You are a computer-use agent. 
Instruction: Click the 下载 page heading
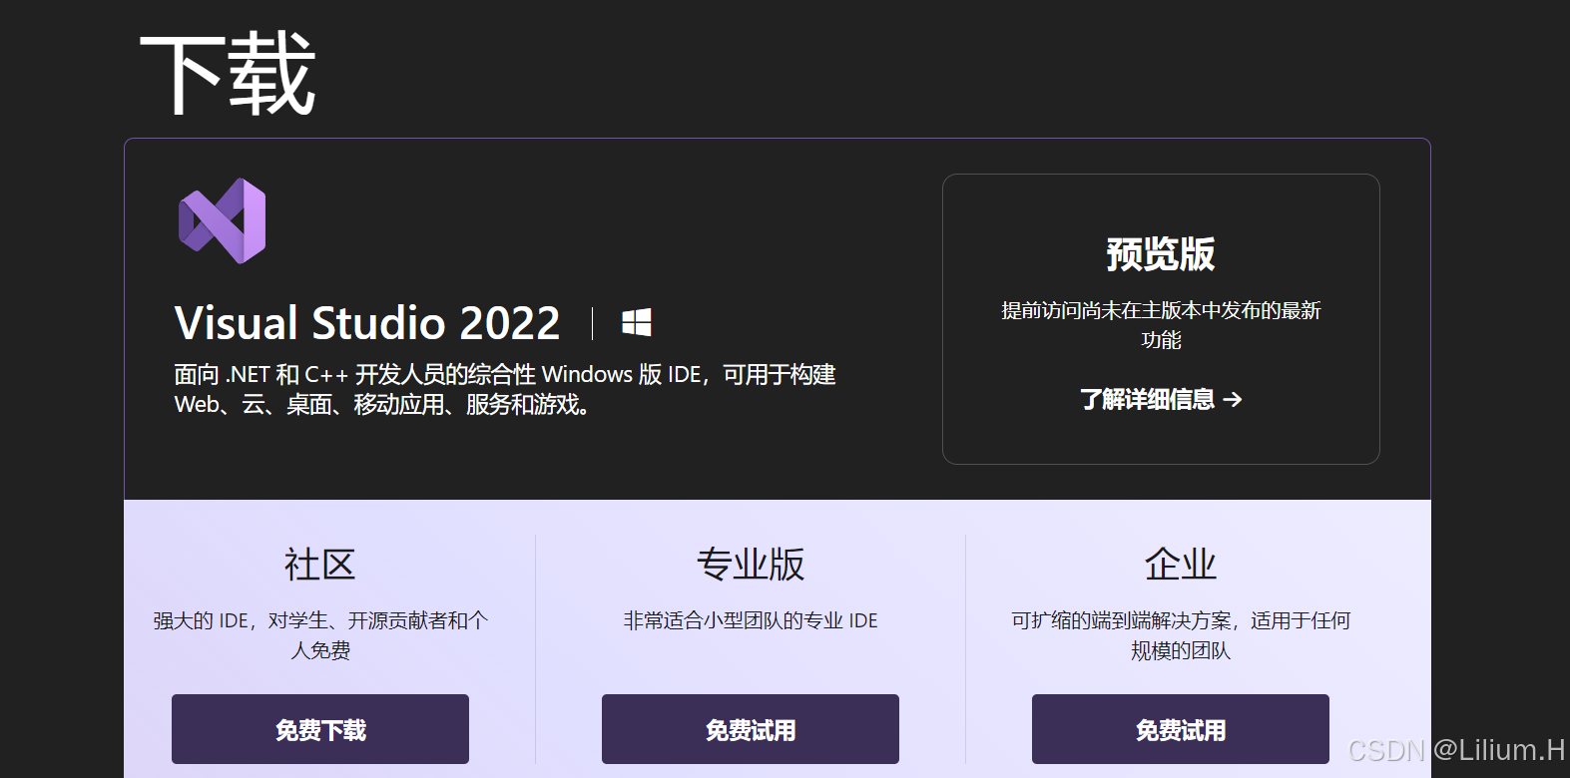pos(228,73)
